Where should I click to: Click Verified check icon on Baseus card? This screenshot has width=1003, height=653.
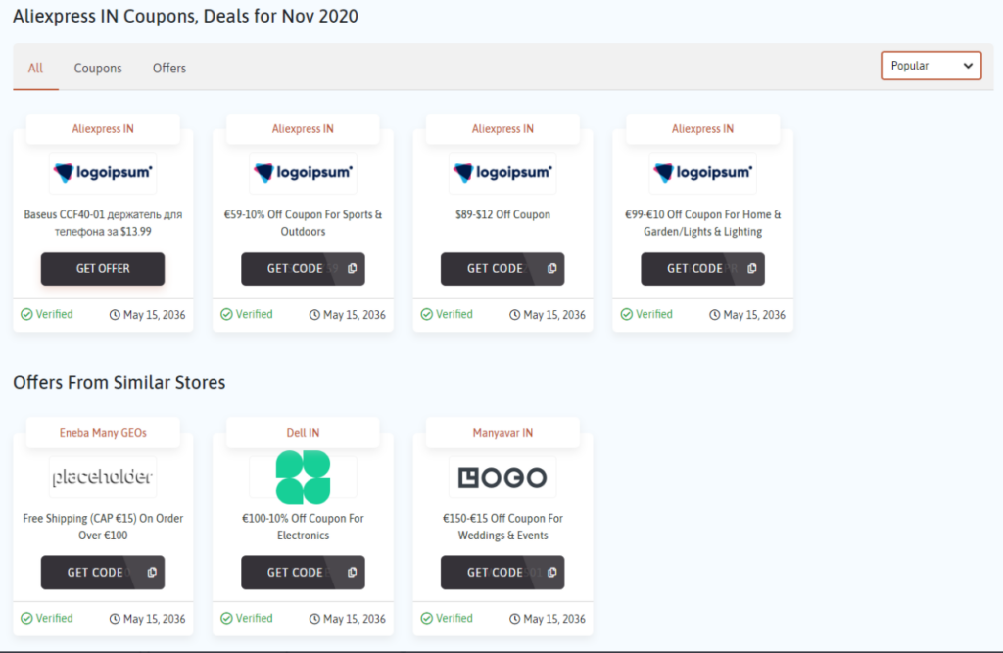(x=26, y=314)
